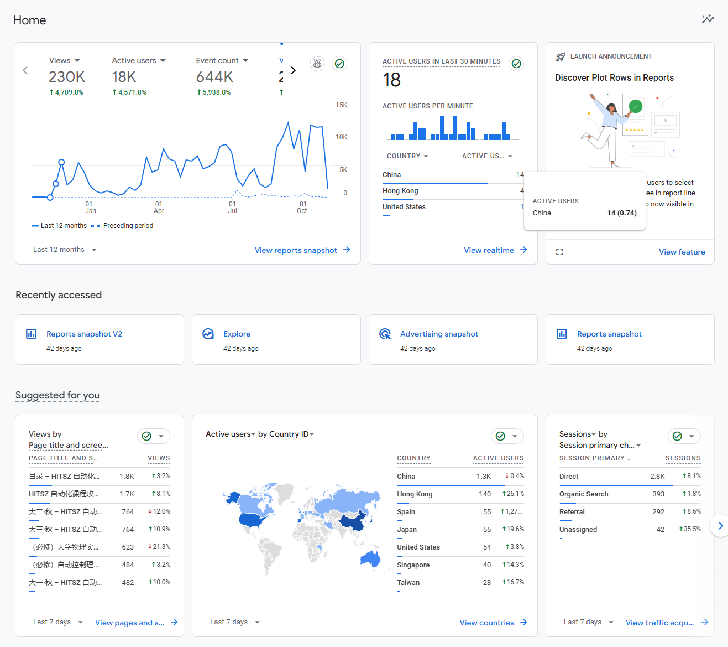
Task: Show next suggested card with right chevron
Action: pyautogui.click(x=720, y=526)
